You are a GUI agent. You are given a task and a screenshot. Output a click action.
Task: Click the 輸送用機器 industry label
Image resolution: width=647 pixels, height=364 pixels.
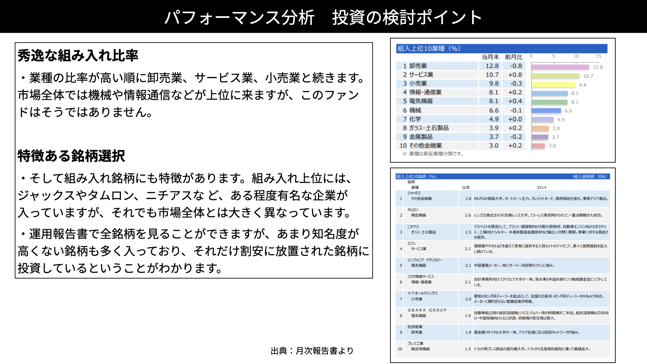421,349
